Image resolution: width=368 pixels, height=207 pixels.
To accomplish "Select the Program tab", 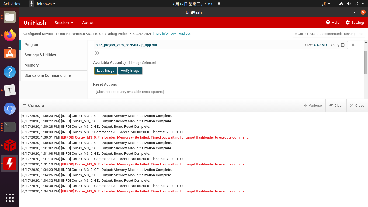I will 53,45.
